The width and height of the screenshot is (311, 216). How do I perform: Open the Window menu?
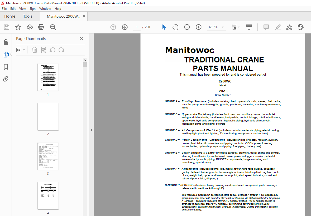coord(45,8)
